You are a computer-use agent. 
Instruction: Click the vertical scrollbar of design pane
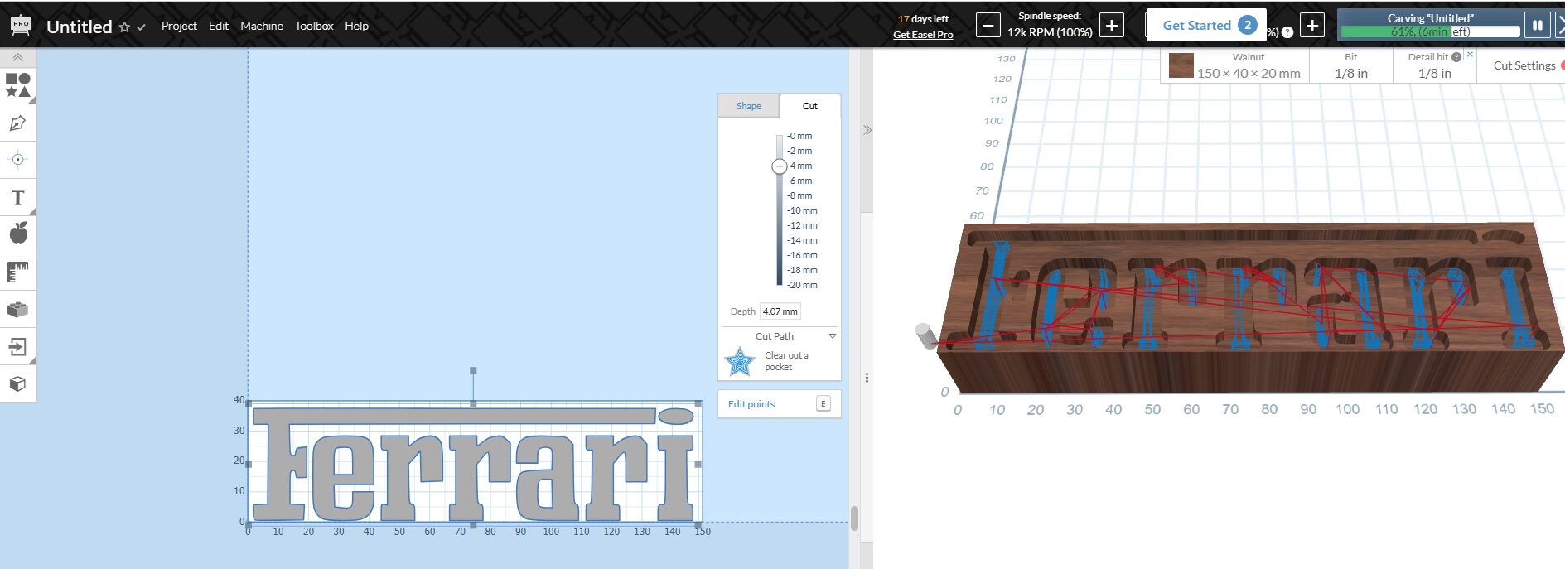(854, 518)
